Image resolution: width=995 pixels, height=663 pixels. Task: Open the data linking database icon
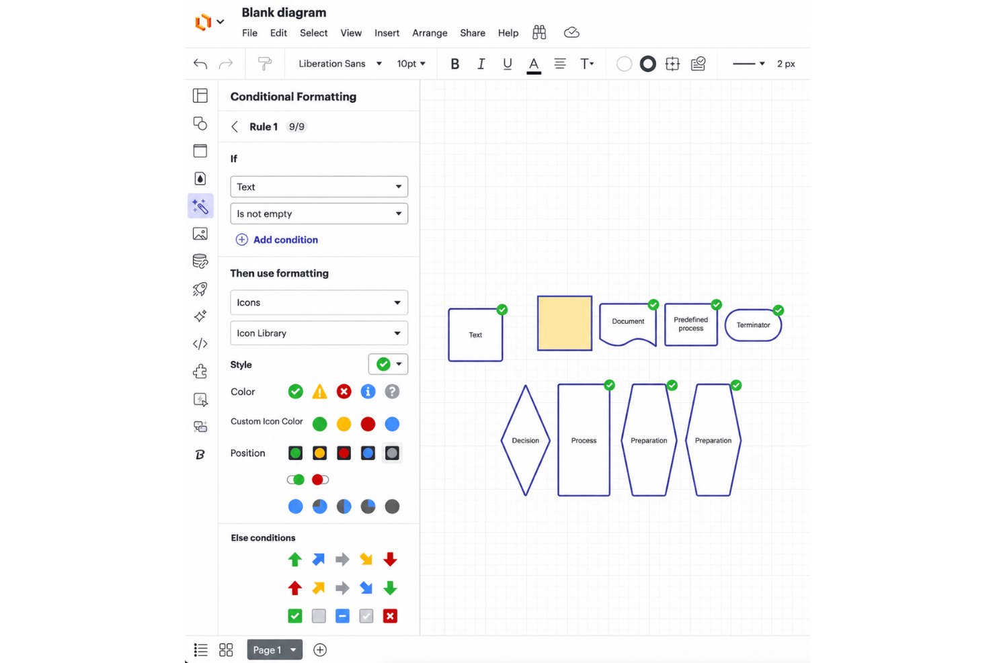pyautogui.click(x=200, y=261)
